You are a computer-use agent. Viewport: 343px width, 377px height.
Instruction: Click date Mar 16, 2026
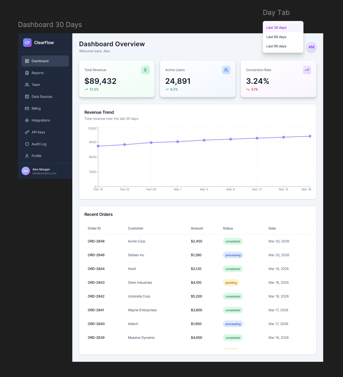tap(278, 338)
